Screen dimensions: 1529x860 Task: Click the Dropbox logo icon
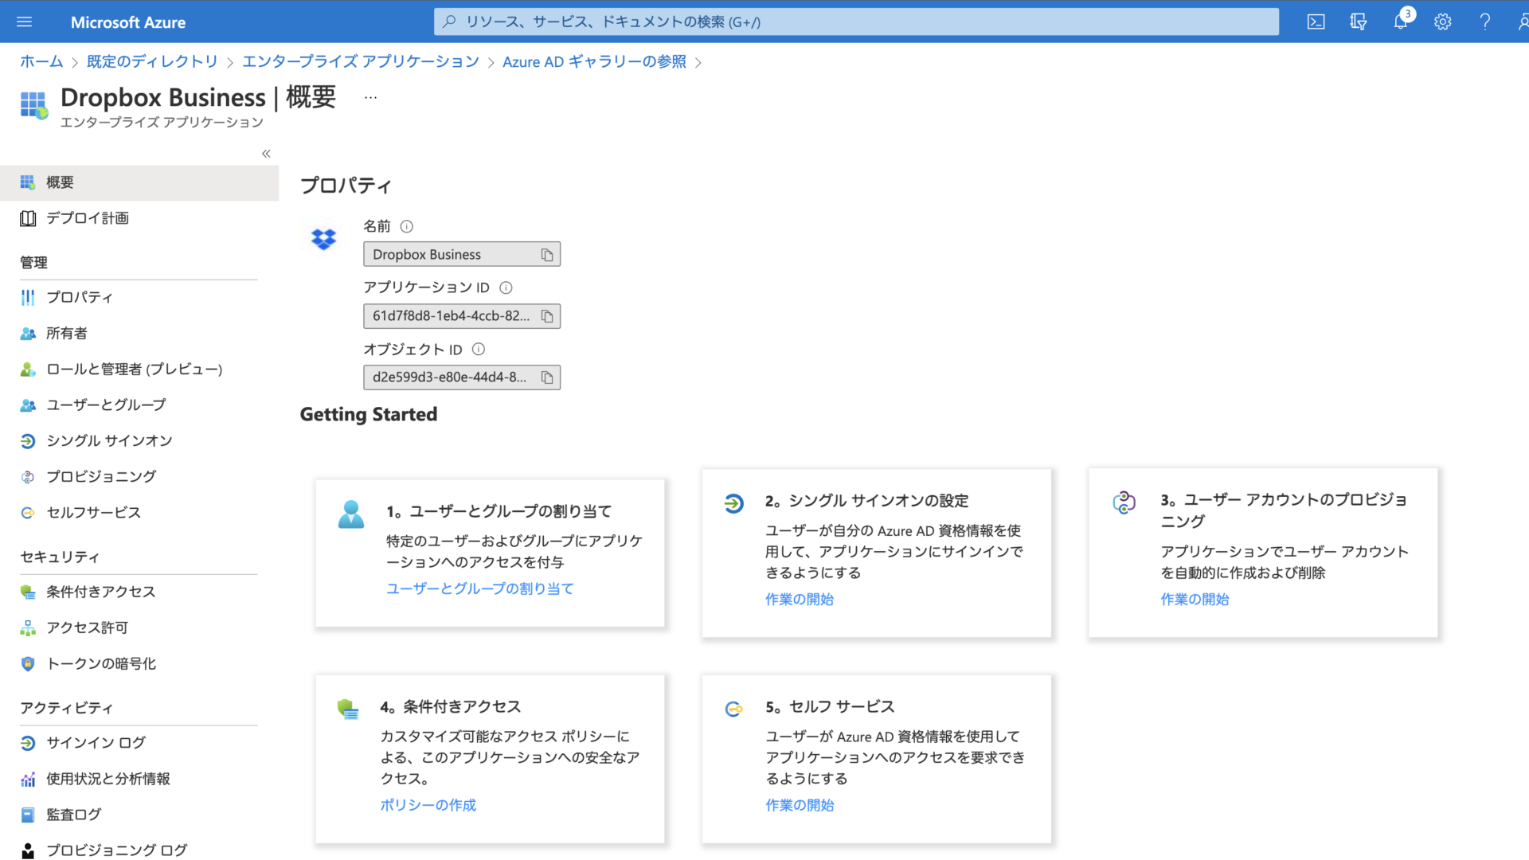tap(323, 239)
